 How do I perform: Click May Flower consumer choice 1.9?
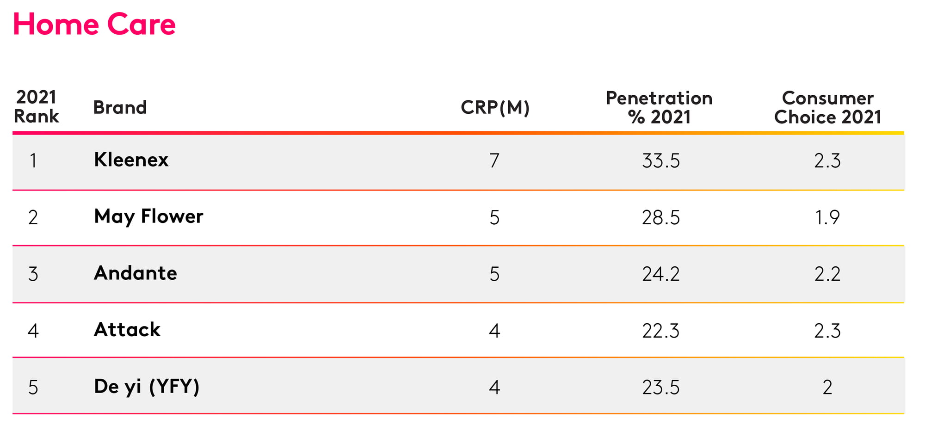click(827, 217)
